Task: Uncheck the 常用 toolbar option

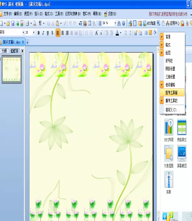Action: point(172,37)
